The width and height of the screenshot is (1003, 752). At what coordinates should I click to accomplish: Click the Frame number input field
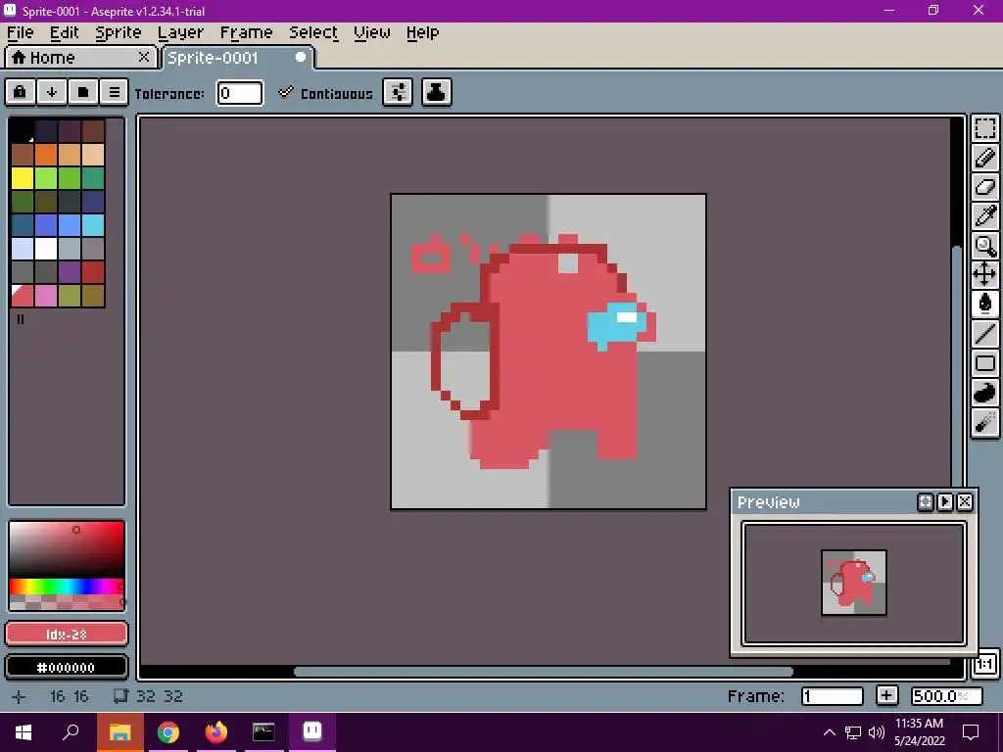point(833,696)
